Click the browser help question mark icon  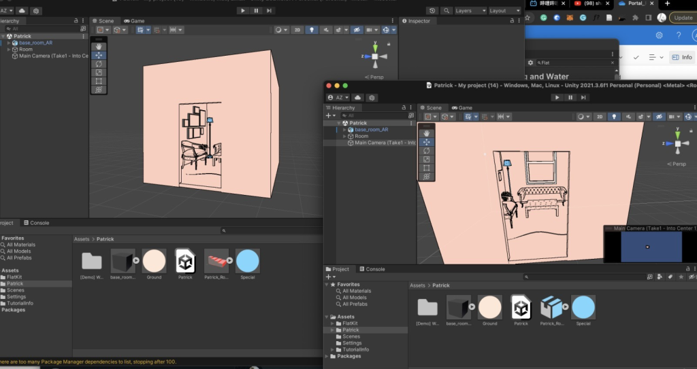coord(679,35)
